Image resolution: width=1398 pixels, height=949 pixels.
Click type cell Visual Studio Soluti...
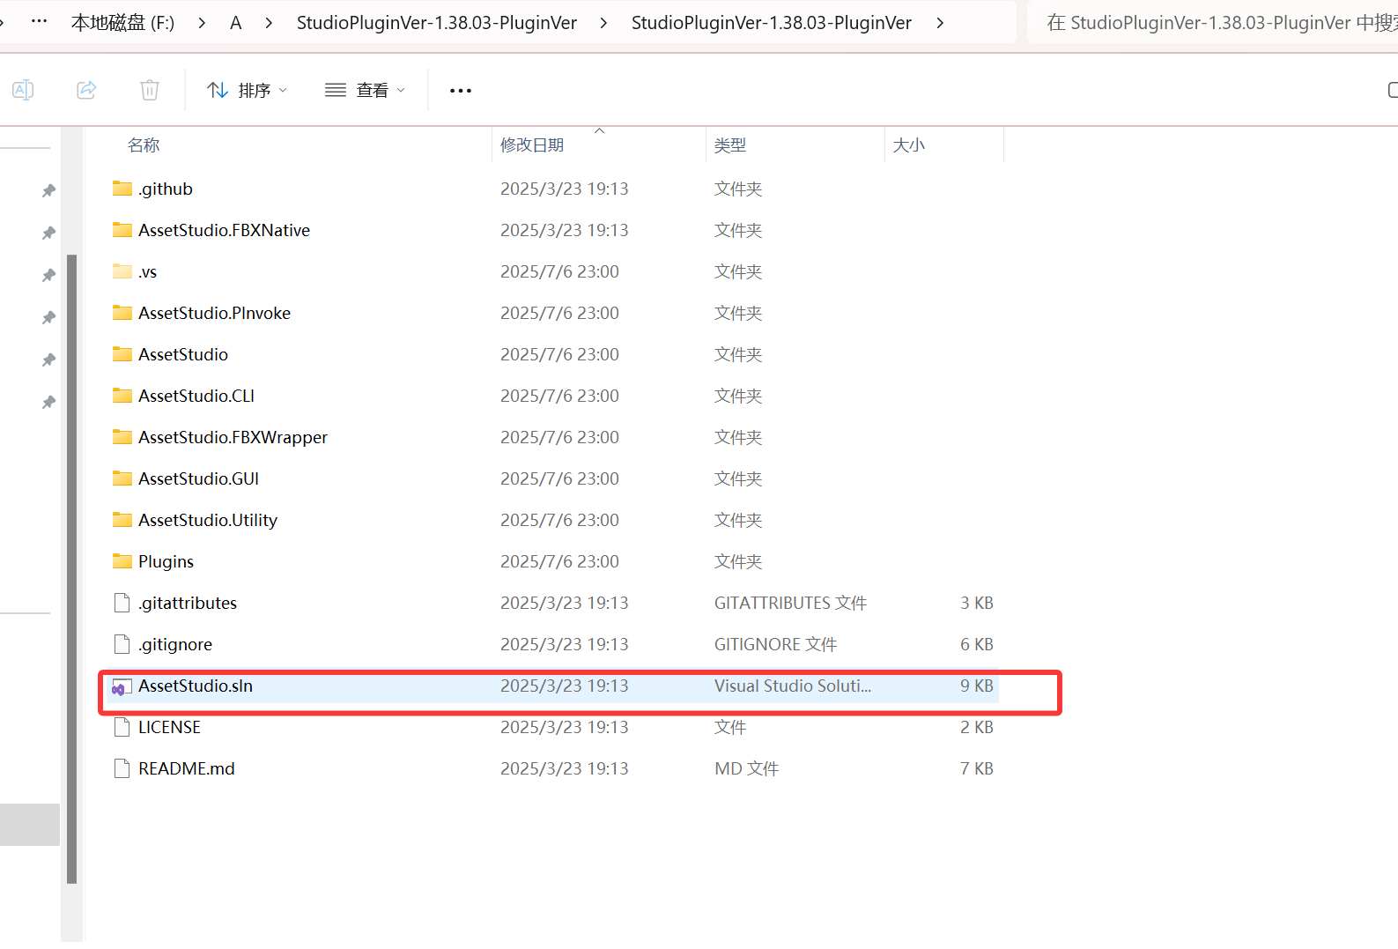(x=793, y=686)
